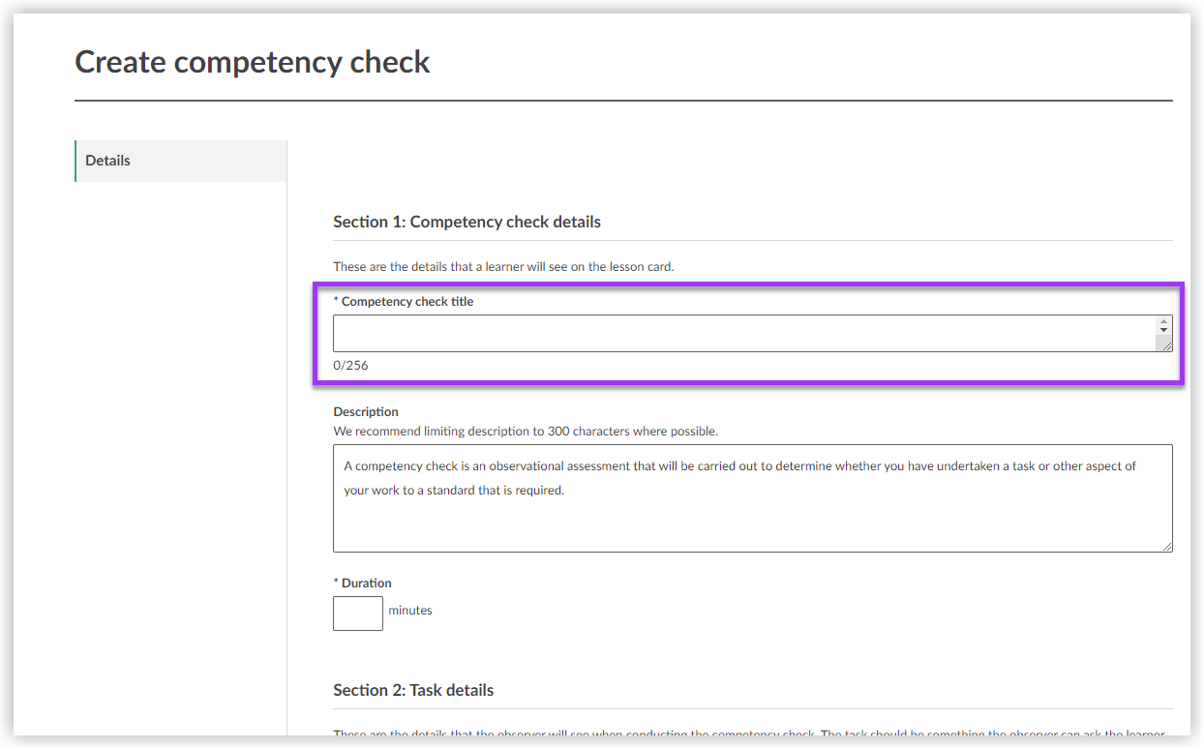Click the 300 characters recommendation text
The image size is (1204, 749).
(x=515, y=431)
